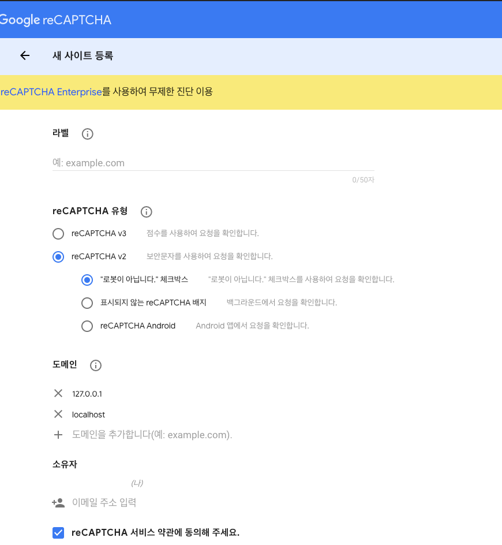Open info icon next to 라벨

click(x=88, y=134)
